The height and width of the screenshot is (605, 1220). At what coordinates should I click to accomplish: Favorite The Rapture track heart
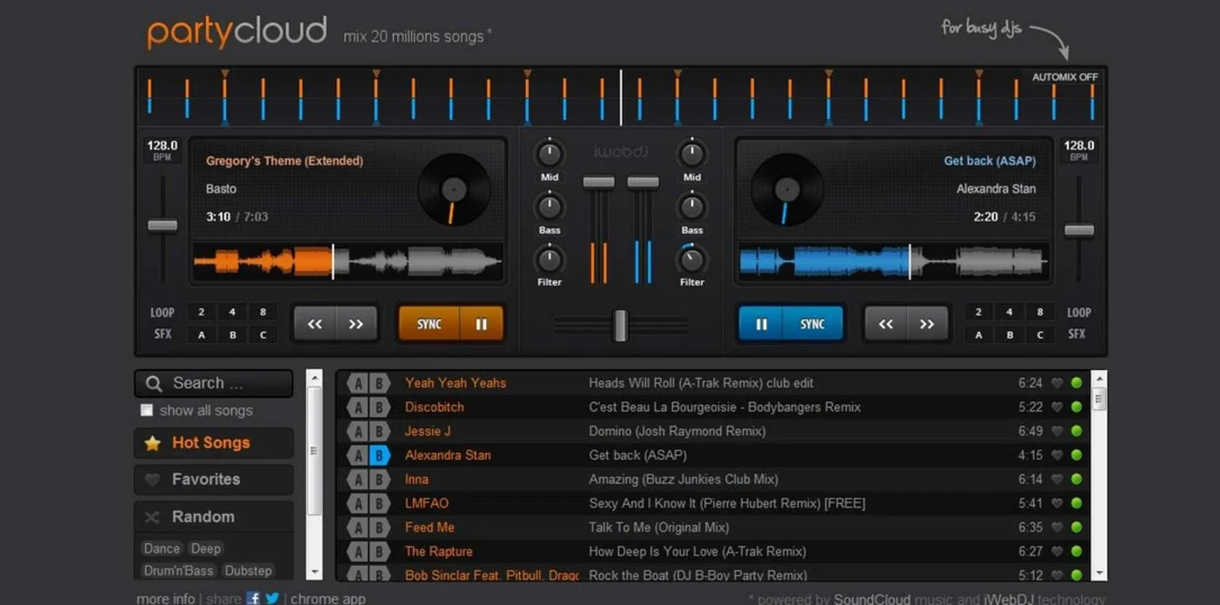click(1057, 551)
